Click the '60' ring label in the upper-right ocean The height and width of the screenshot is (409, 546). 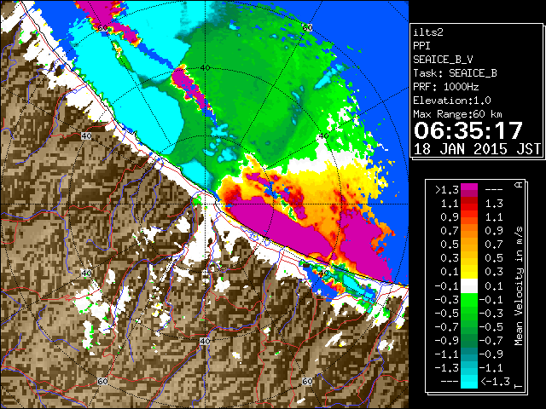307,28
